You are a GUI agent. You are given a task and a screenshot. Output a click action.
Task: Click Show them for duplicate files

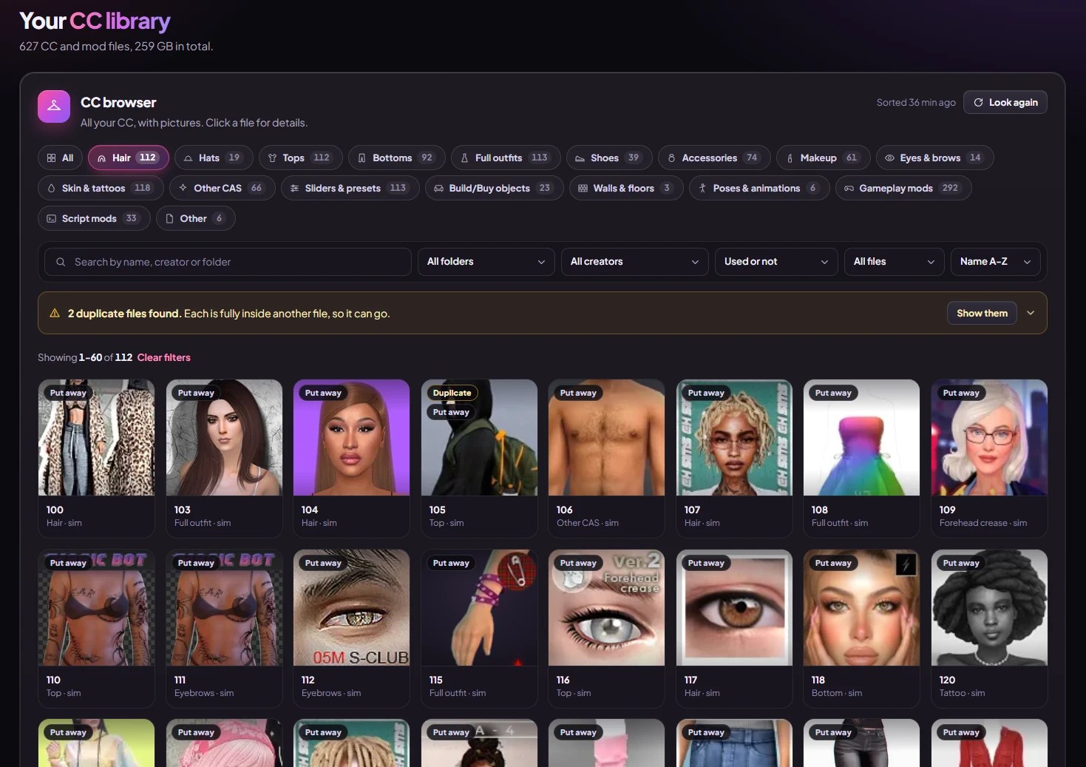(x=982, y=314)
